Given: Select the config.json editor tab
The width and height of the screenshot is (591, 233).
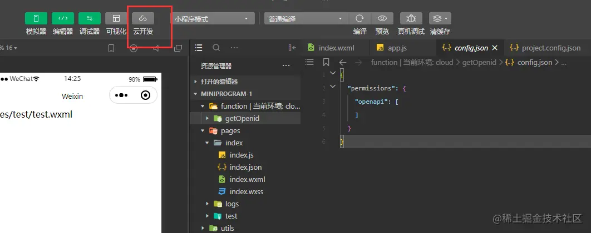Looking at the screenshot, I should pos(470,48).
